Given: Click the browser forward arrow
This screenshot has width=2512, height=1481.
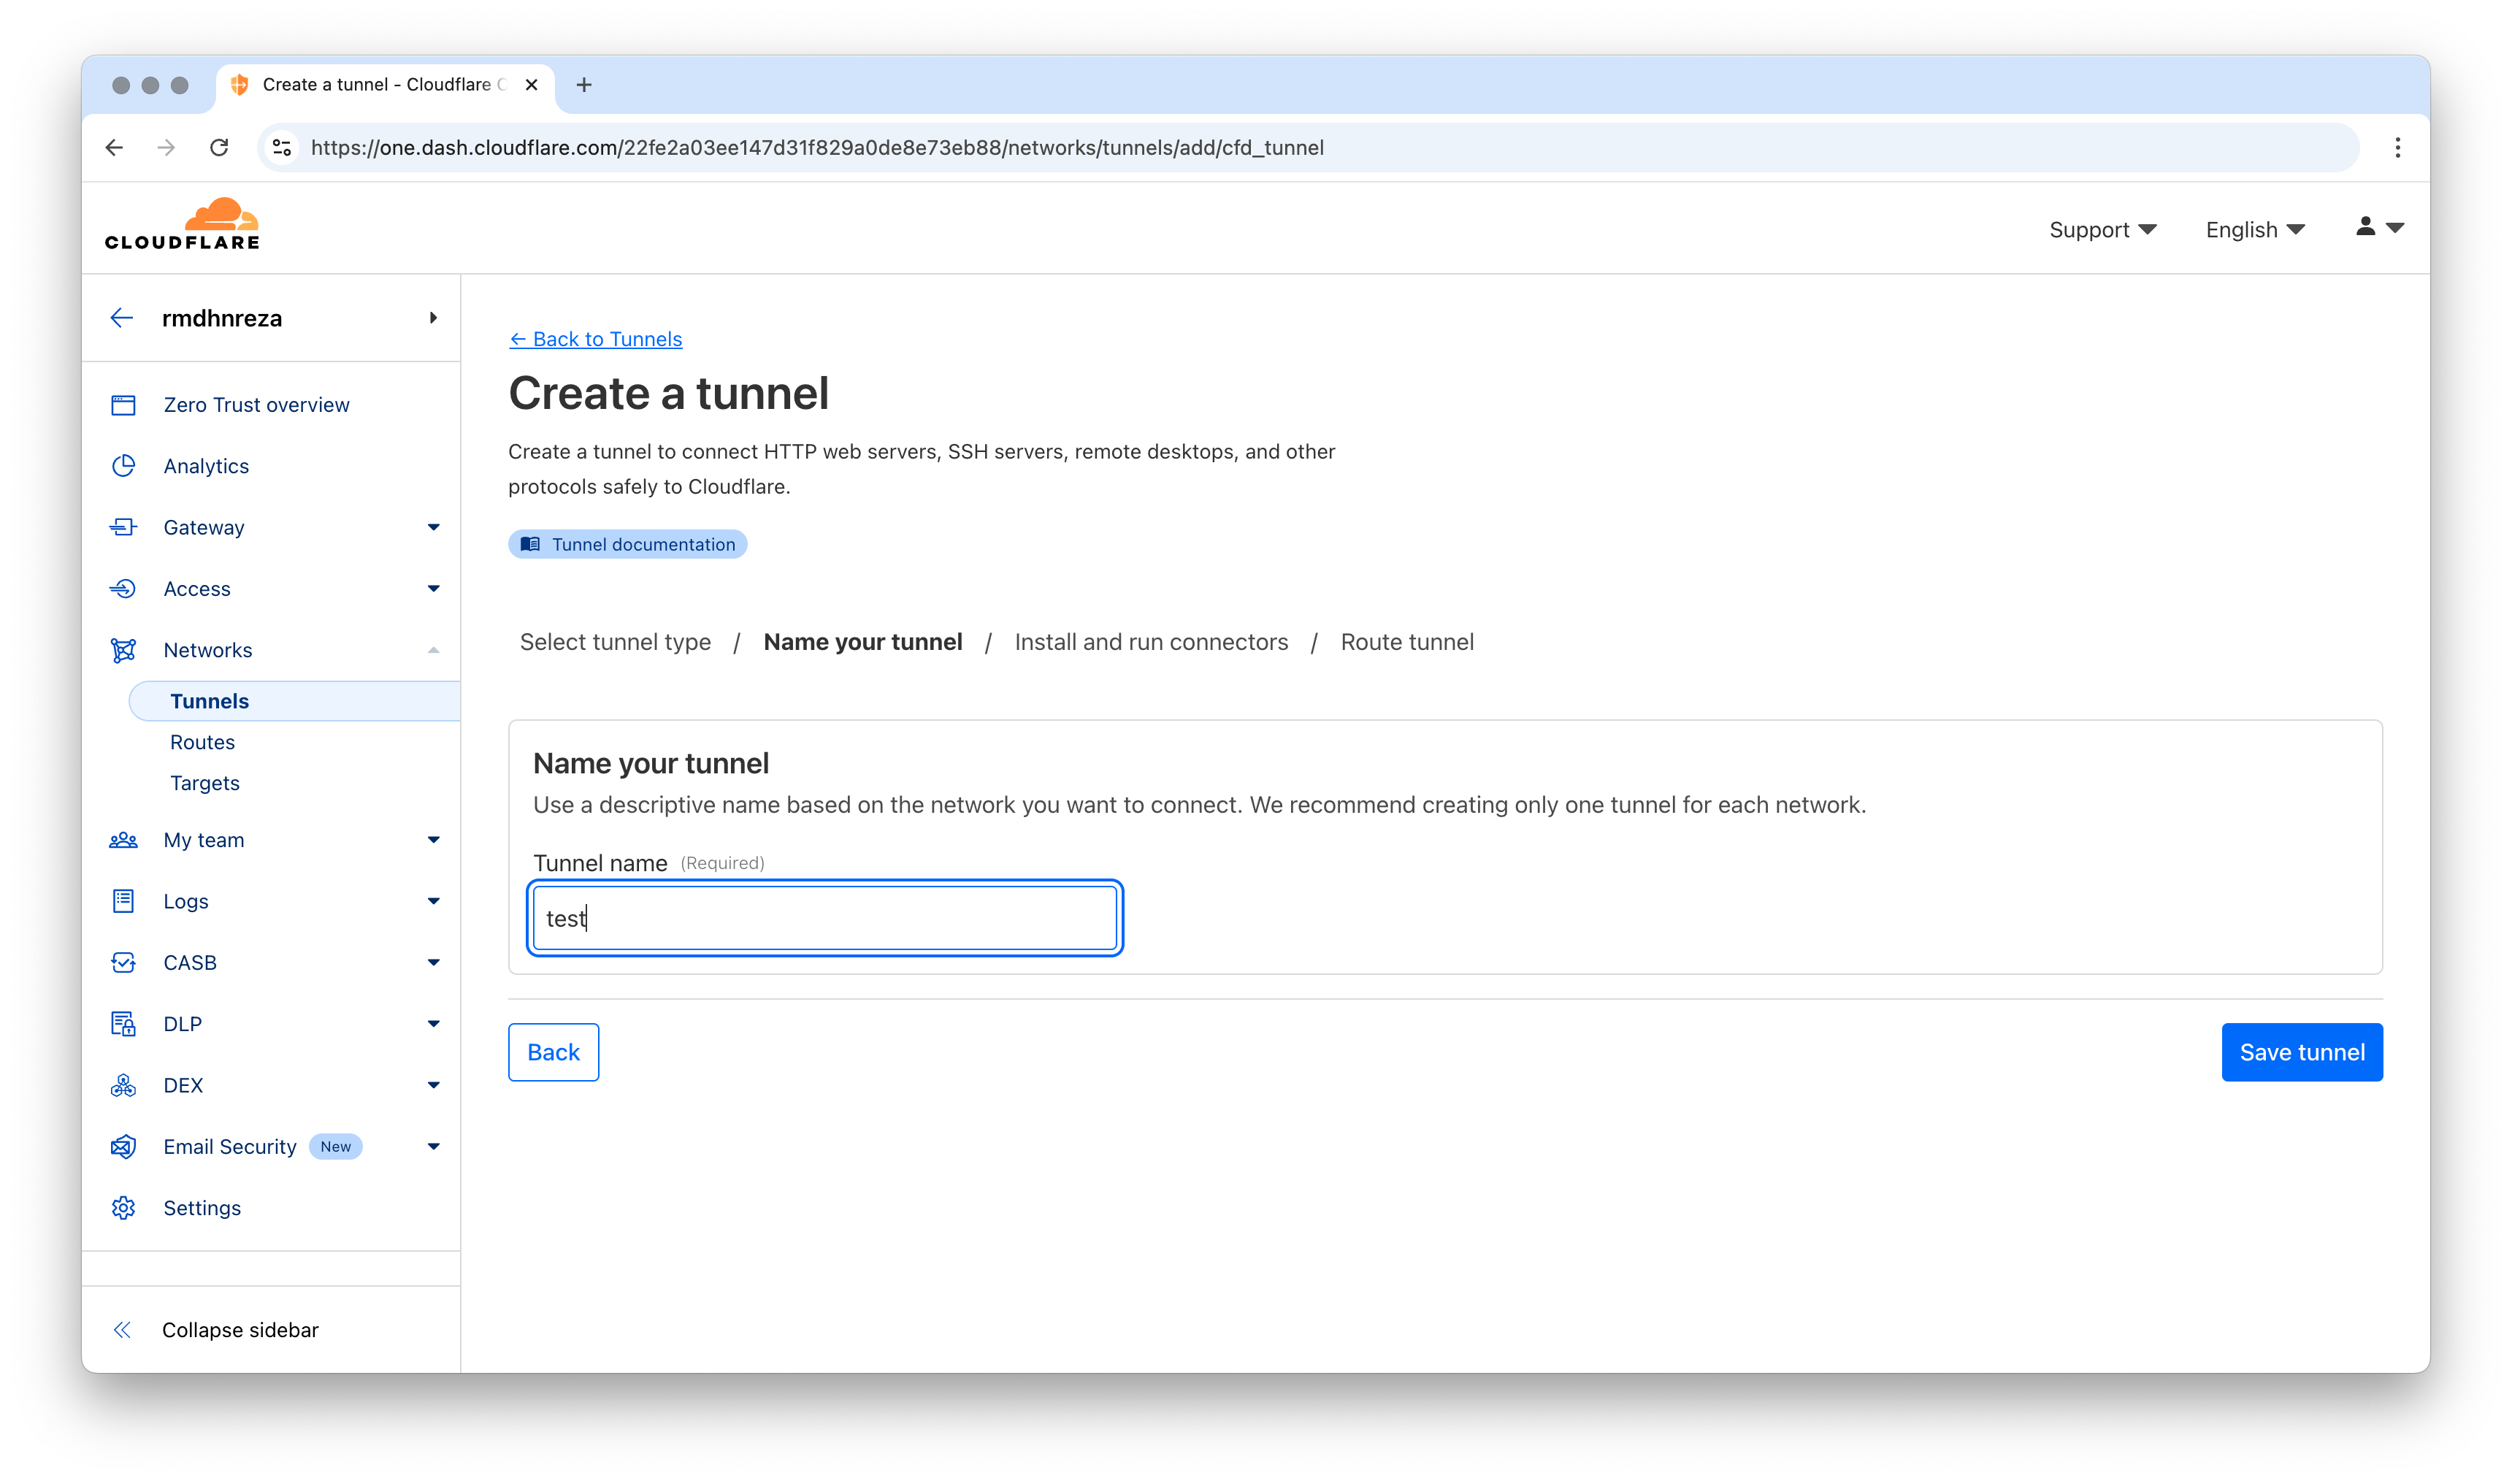Looking at the screenshot, I should click(x=166, y=148).
